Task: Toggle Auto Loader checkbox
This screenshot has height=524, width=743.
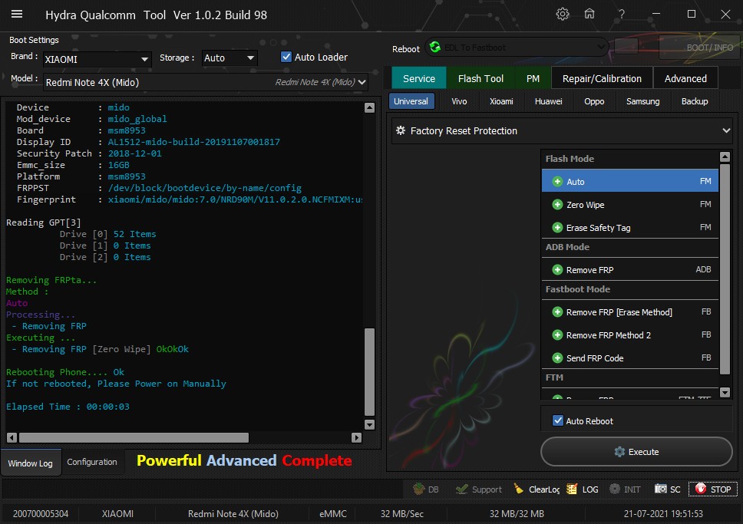Action: 286,57
